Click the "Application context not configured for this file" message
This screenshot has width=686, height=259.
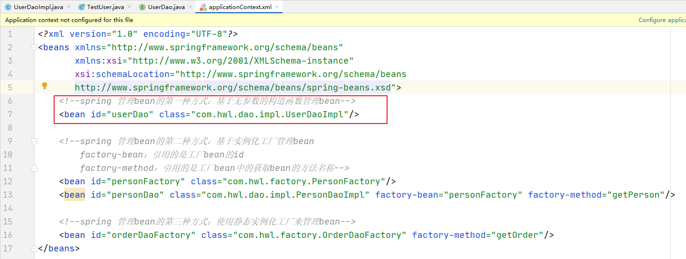coord(69,20)
